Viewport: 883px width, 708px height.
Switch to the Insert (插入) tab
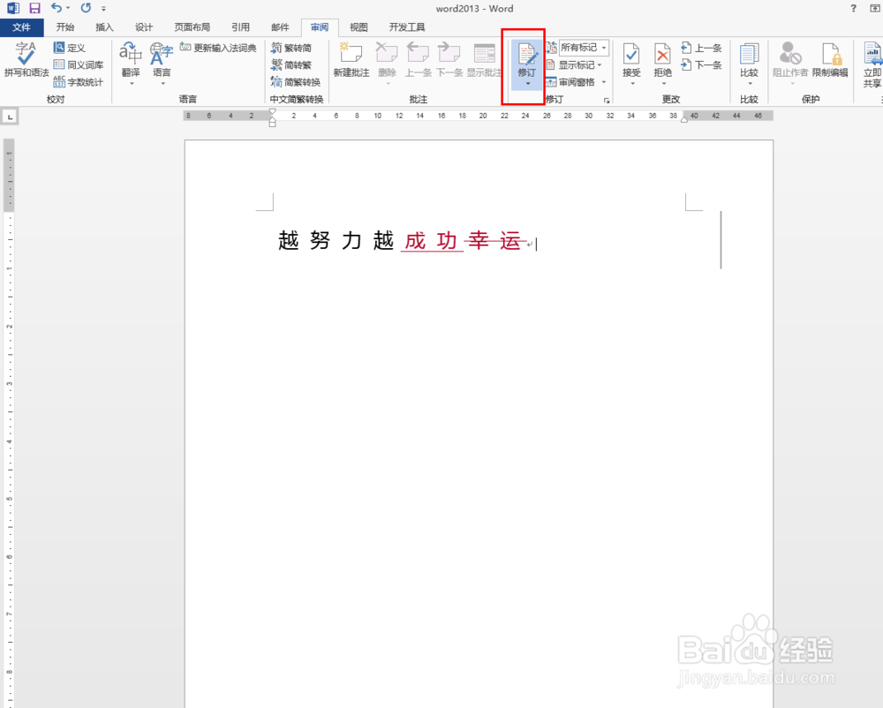[105, 27]
